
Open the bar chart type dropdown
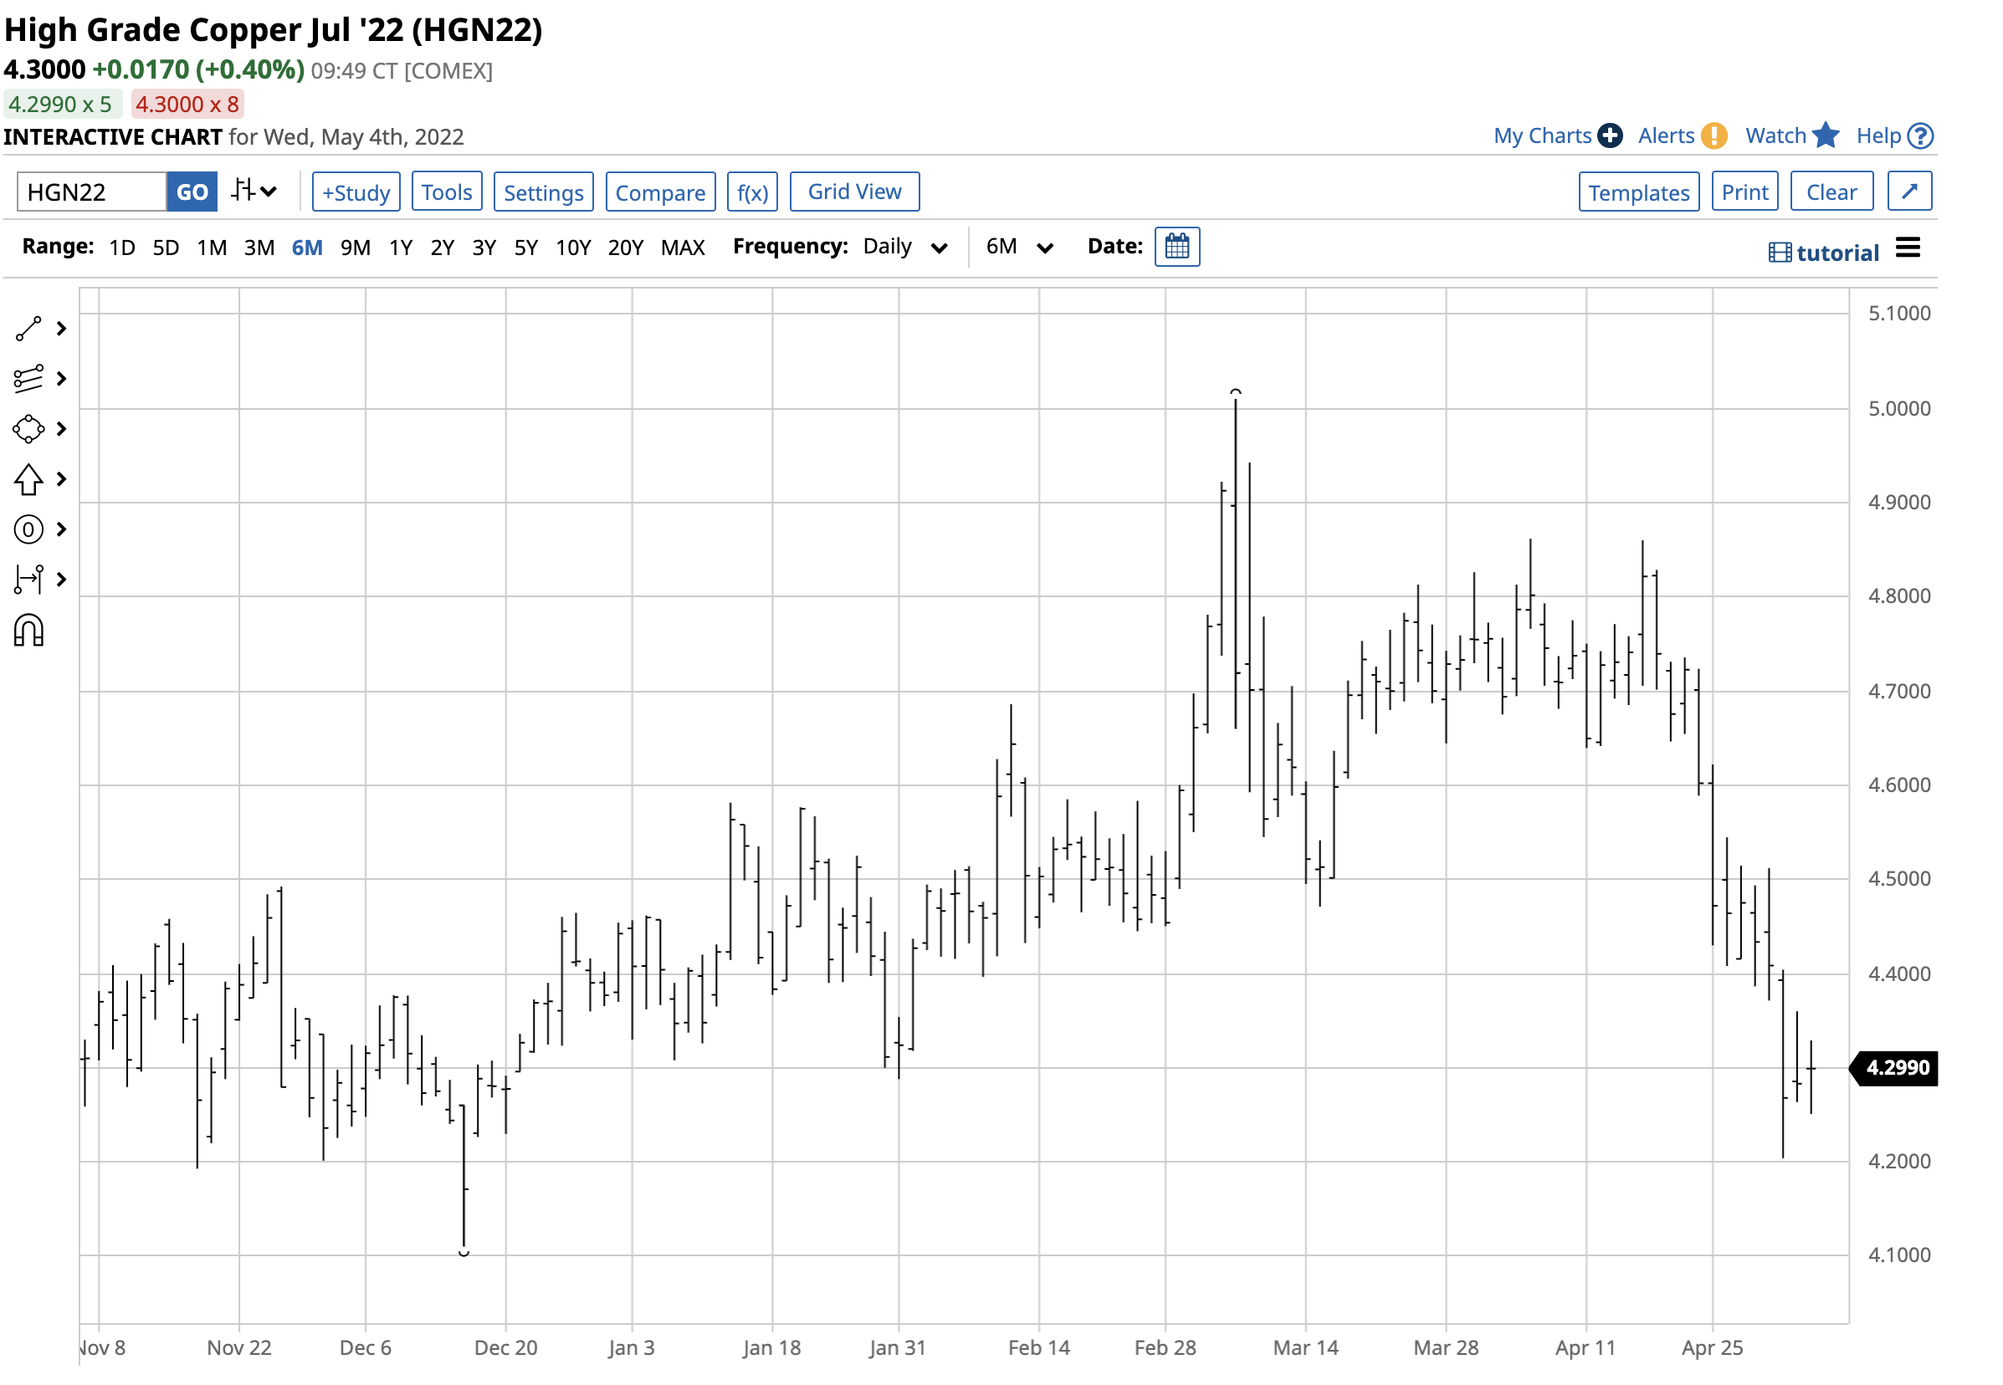coord(254,191)
